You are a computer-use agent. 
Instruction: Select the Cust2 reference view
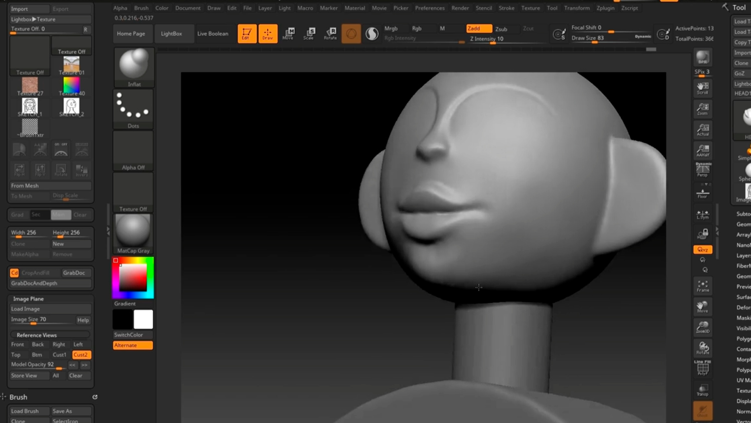click(x=81, y=355)
